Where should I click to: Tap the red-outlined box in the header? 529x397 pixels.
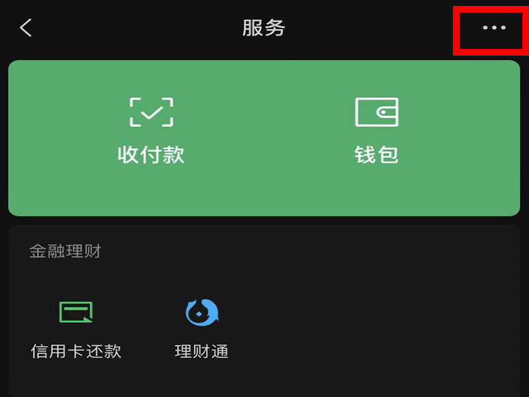pyautogui.click(x=491, y=30)
